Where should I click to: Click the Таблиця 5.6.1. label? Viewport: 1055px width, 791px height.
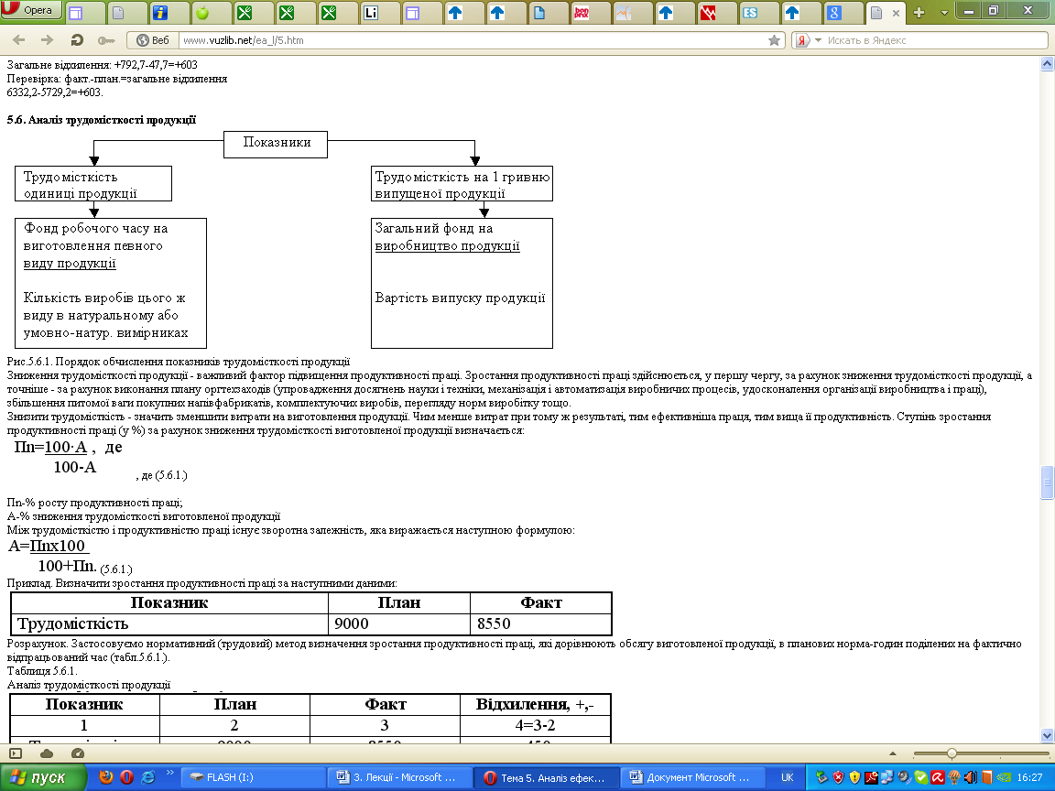(x=42, y=670)
